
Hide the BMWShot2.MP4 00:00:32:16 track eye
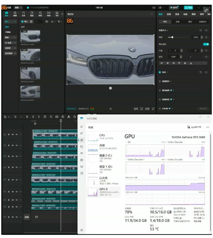click(13, 192)
